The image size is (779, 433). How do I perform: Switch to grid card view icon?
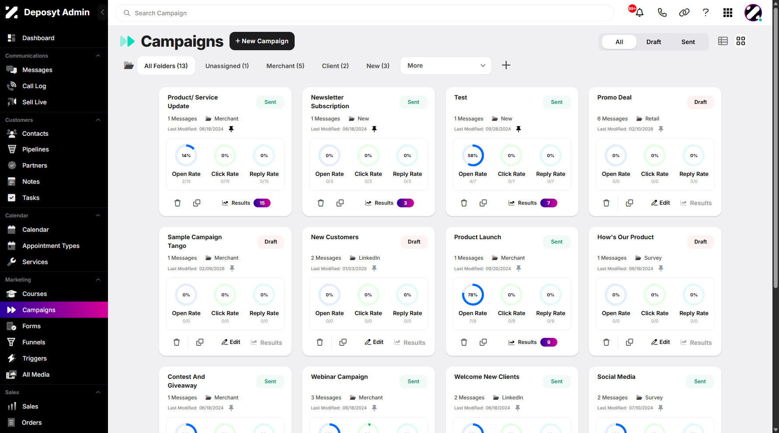[741, 41]
